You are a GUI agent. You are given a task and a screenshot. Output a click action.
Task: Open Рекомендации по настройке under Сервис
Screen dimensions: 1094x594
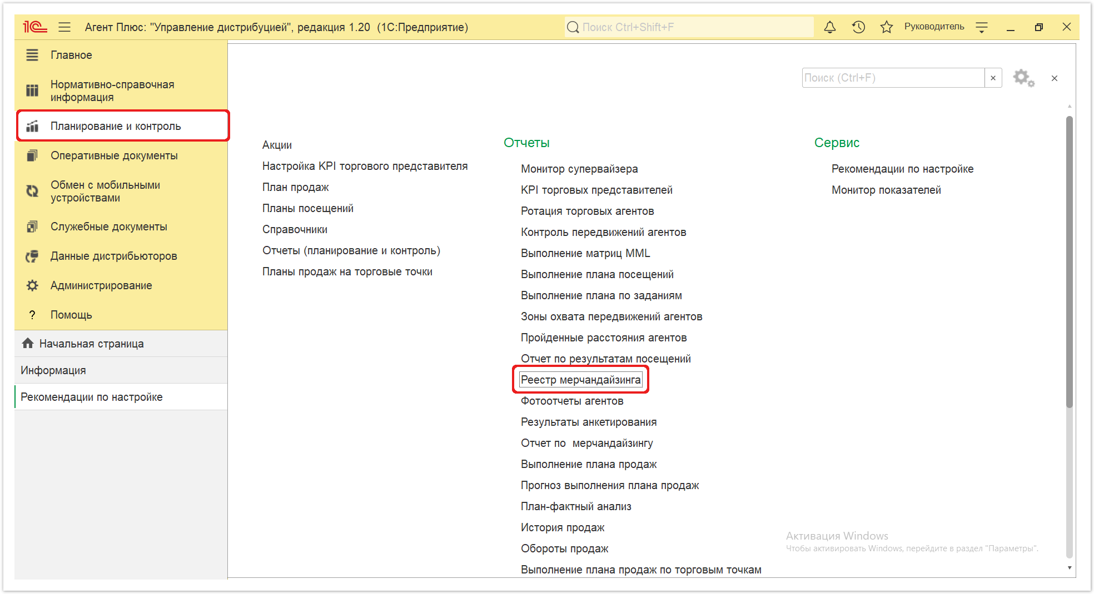point(902,169)
